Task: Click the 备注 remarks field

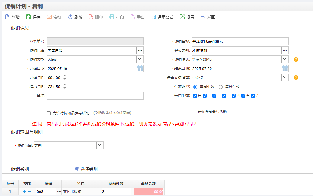Action: point(95,96)
